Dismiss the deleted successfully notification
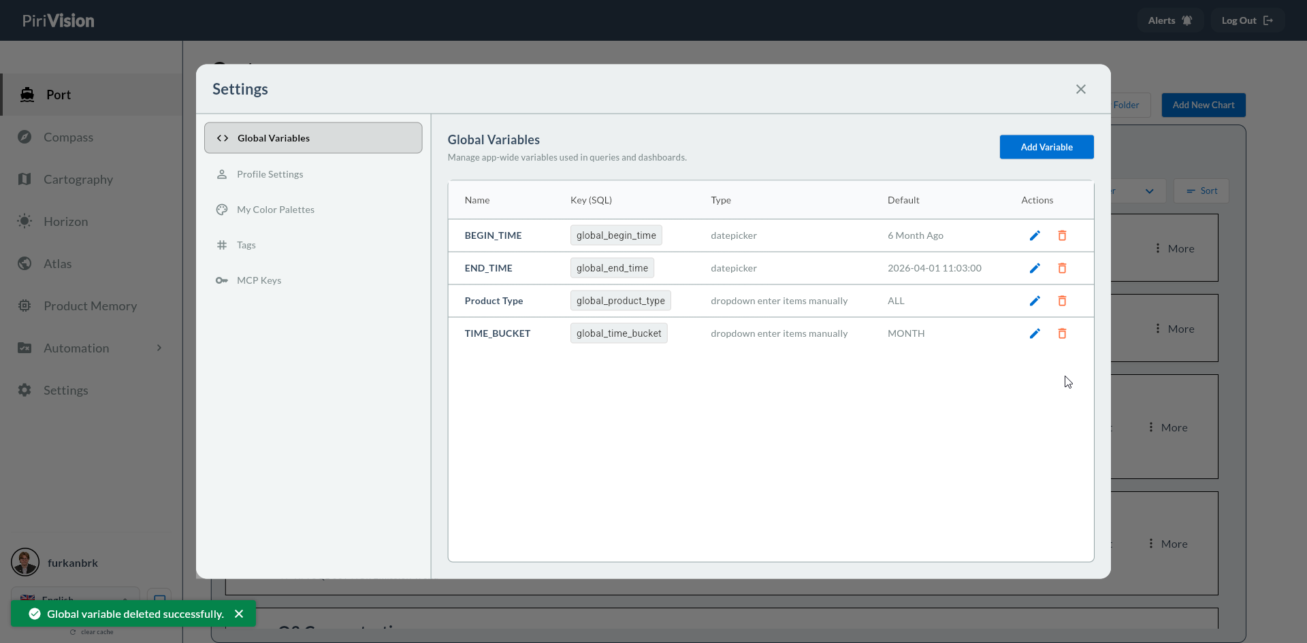 click(239, 614)
